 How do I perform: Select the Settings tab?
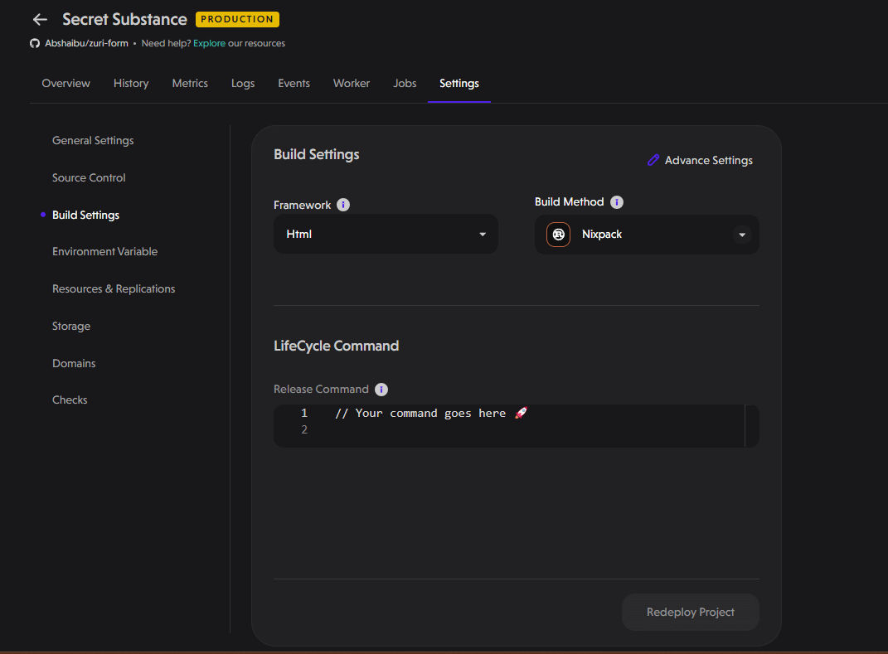(459, 83)
